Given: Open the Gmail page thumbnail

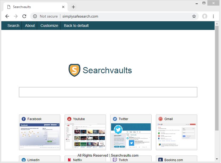Looking at the screenshot, I should [177, 136].
